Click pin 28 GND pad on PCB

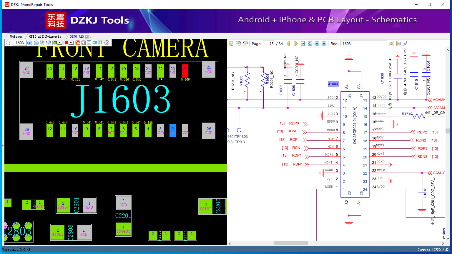coord(27,131)
